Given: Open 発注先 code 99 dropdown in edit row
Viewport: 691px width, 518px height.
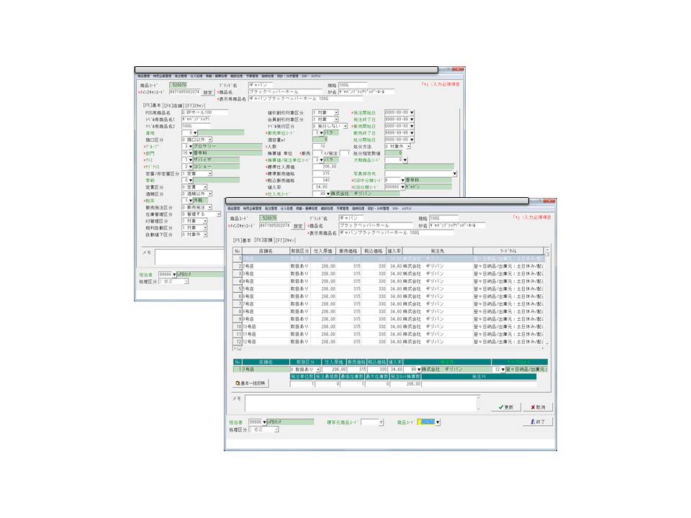Looking at the screenshot, I should point(419,370).
